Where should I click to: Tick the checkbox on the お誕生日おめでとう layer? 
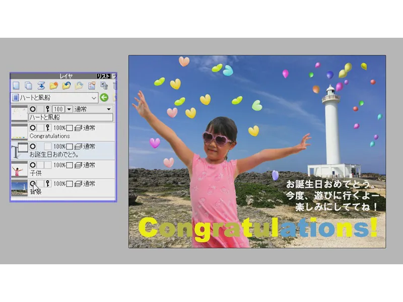pos(70,146)
